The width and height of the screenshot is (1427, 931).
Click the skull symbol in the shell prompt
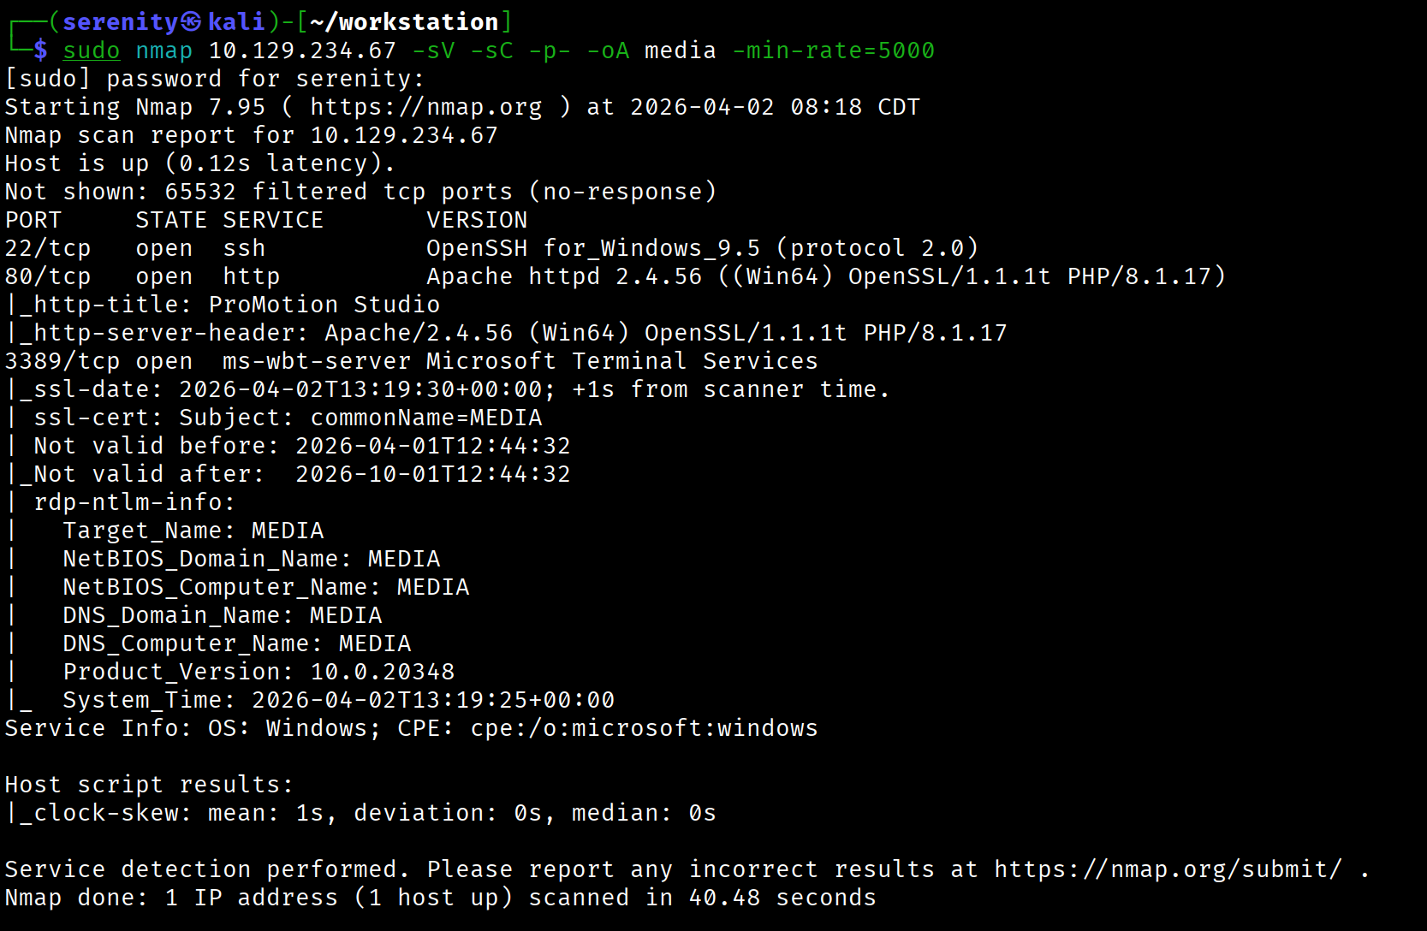pyautogui.click(x=192, y=22)
